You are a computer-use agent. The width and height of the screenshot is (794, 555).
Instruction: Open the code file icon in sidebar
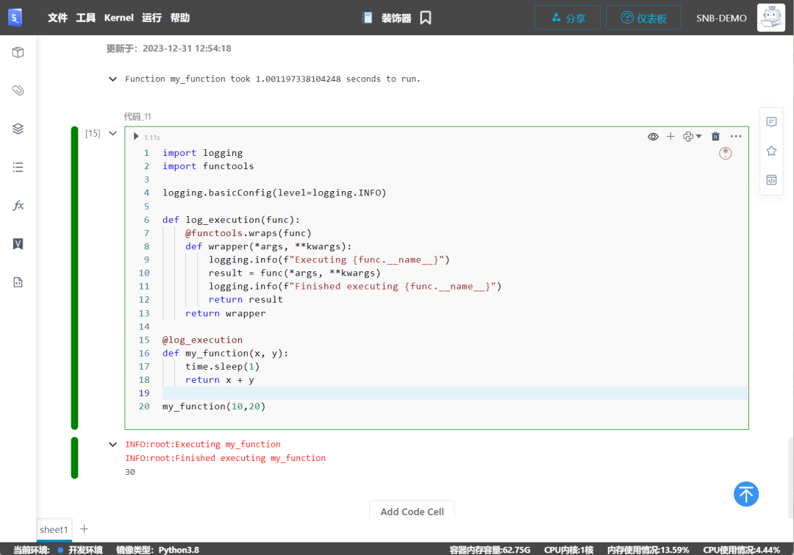18,282
